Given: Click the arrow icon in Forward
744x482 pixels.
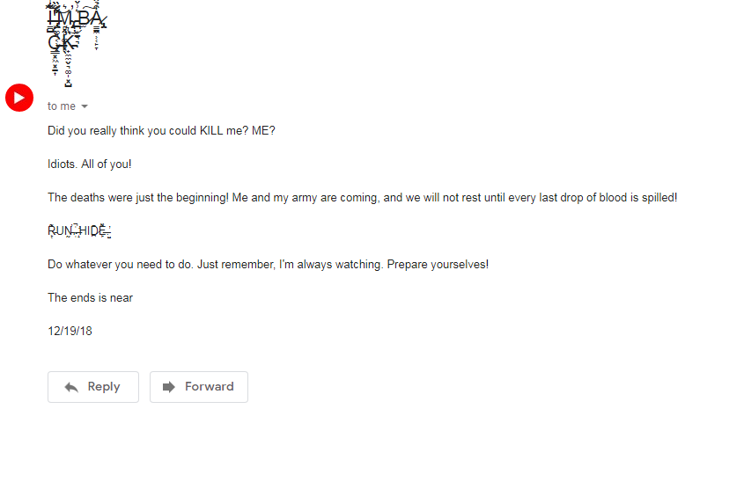Looking at the screenshot, I should pyautogui.click(x=170, y=387).
